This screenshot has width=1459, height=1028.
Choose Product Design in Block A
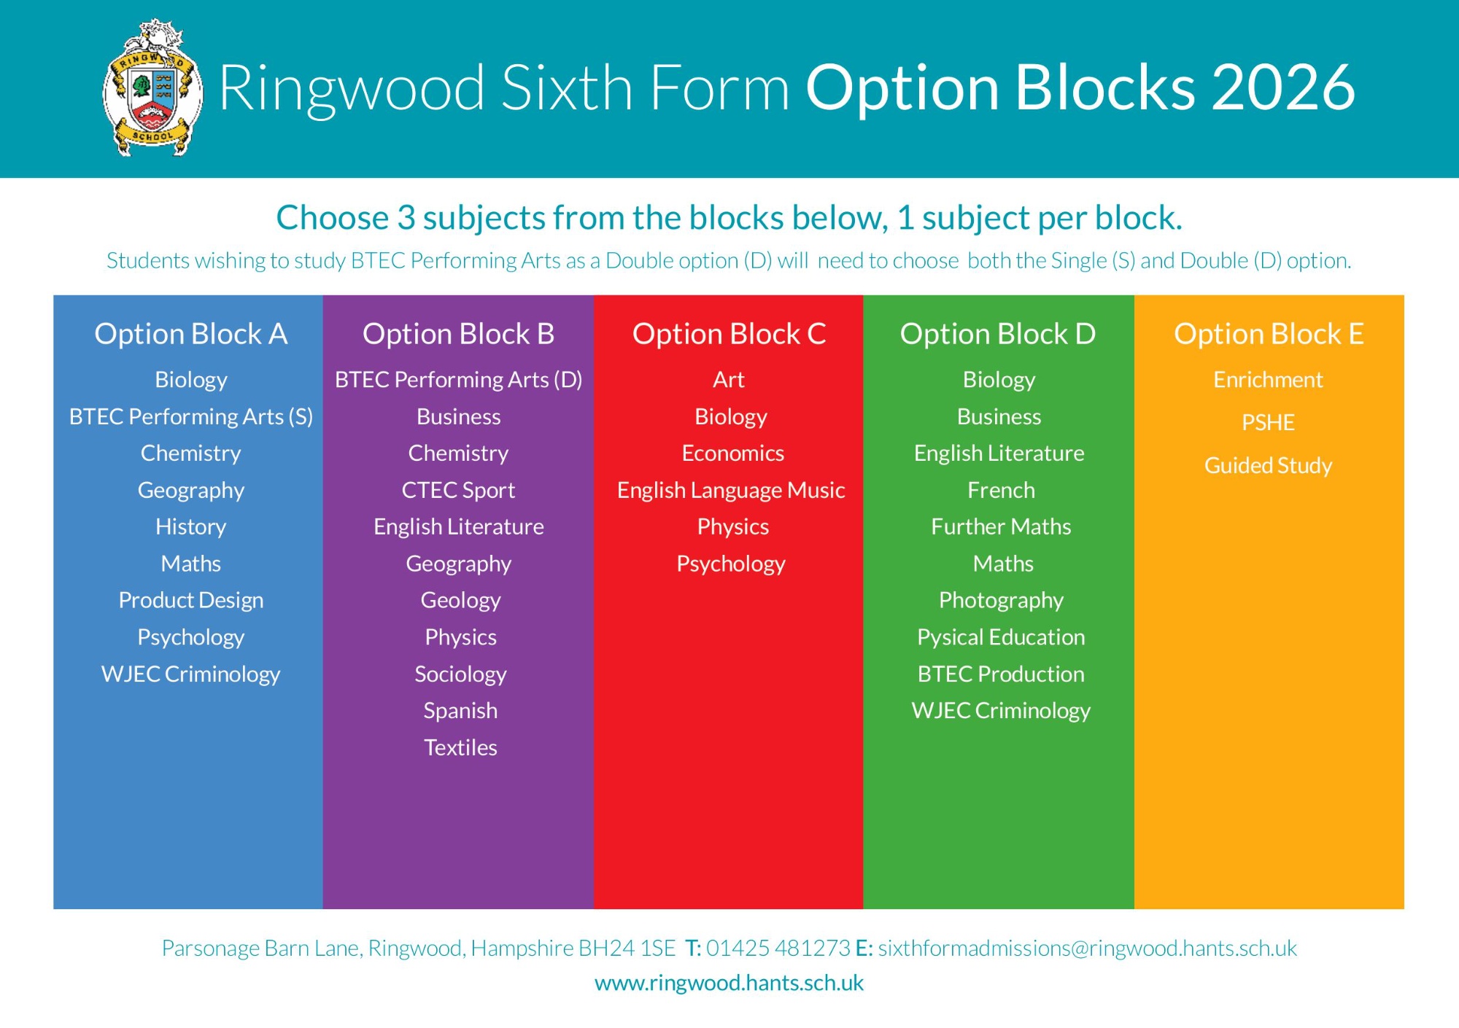tap(191, 600)
